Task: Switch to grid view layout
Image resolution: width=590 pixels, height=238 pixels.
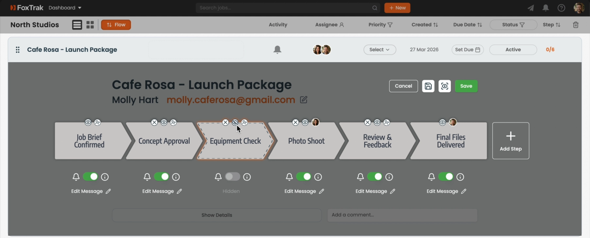Action: tap(90, 25)
